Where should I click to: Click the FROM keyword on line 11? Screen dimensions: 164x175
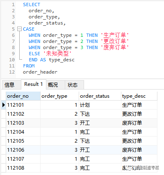29,66
